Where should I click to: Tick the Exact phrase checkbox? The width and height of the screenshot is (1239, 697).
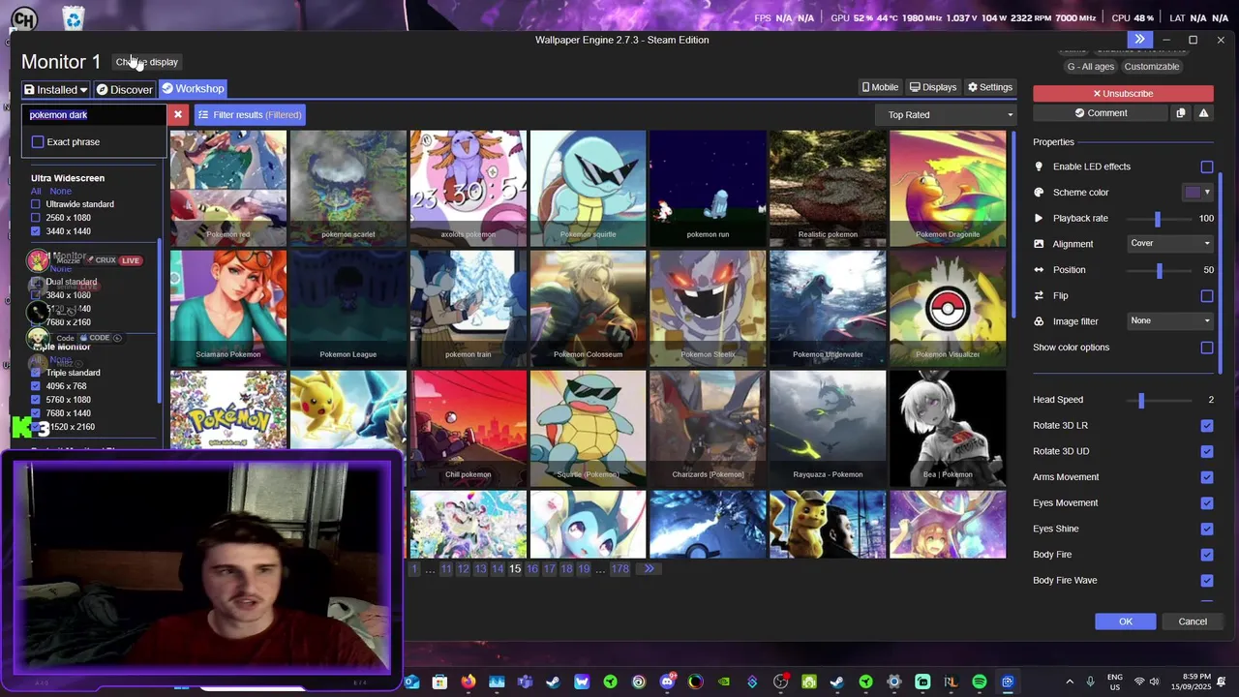pyautogui.click(x=38, y=142)
